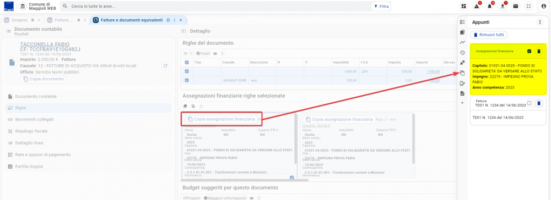Click the Maggioli logo
This screenshot has height=200, width=551.
(x=8, y=7)
